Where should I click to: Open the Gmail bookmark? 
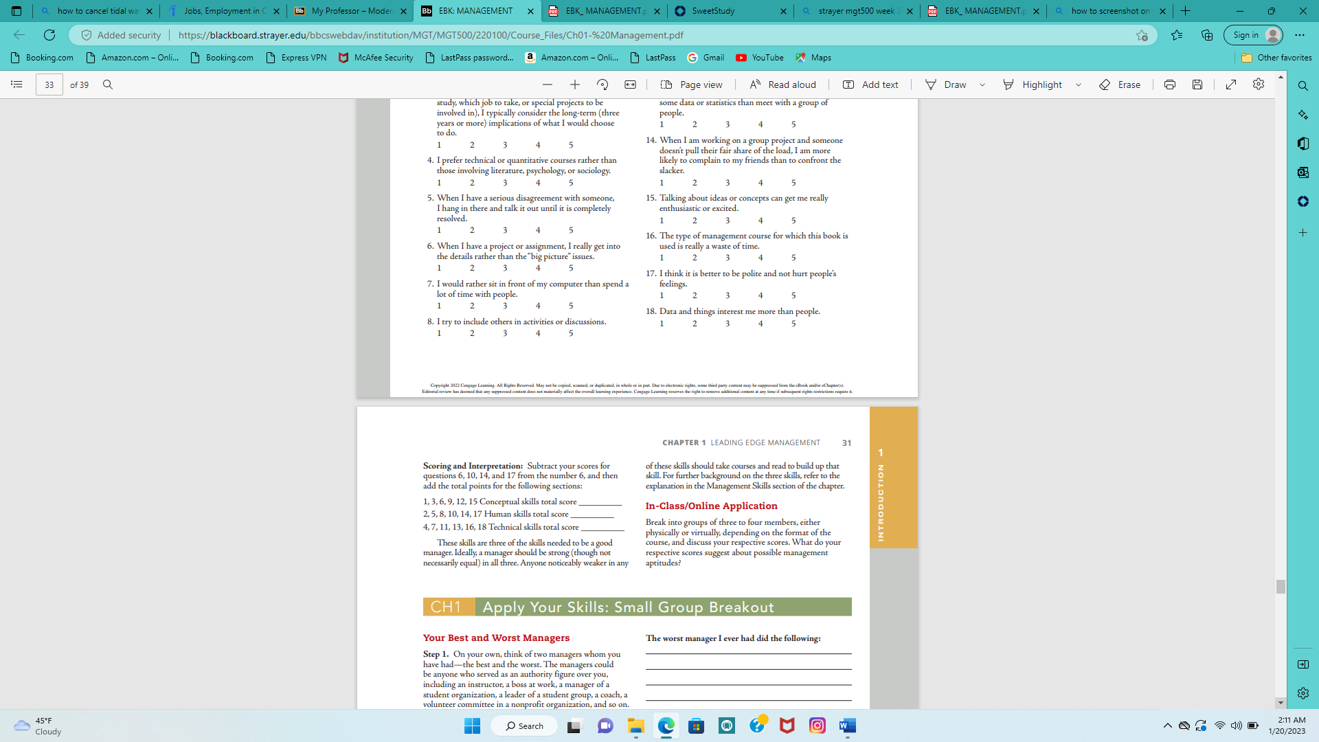tap(706, 58)
